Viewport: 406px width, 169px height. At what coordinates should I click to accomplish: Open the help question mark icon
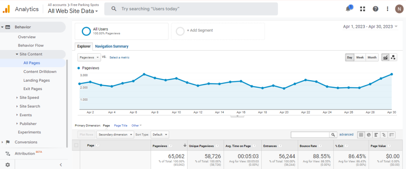(x=375, y=9)
